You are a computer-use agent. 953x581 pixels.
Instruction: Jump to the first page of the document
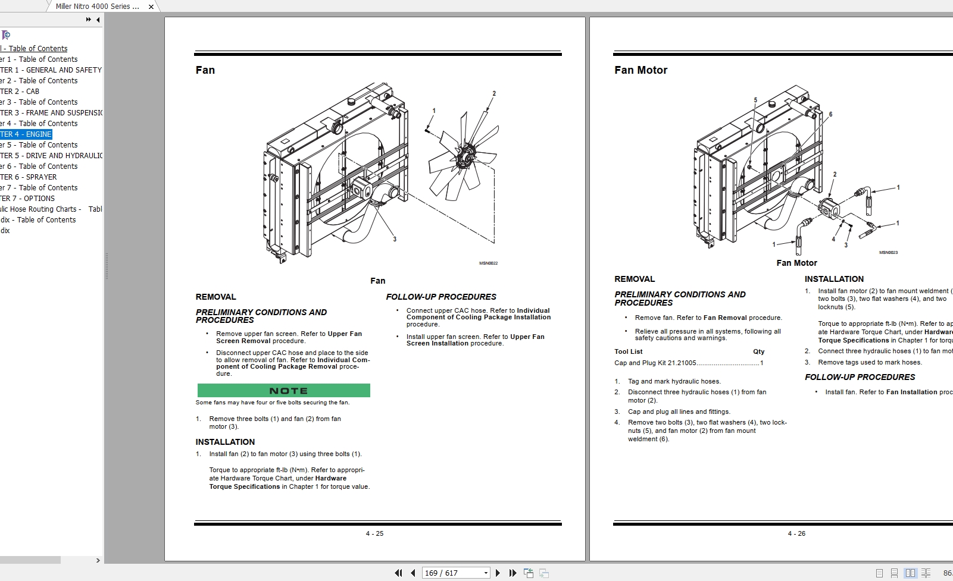398,573
